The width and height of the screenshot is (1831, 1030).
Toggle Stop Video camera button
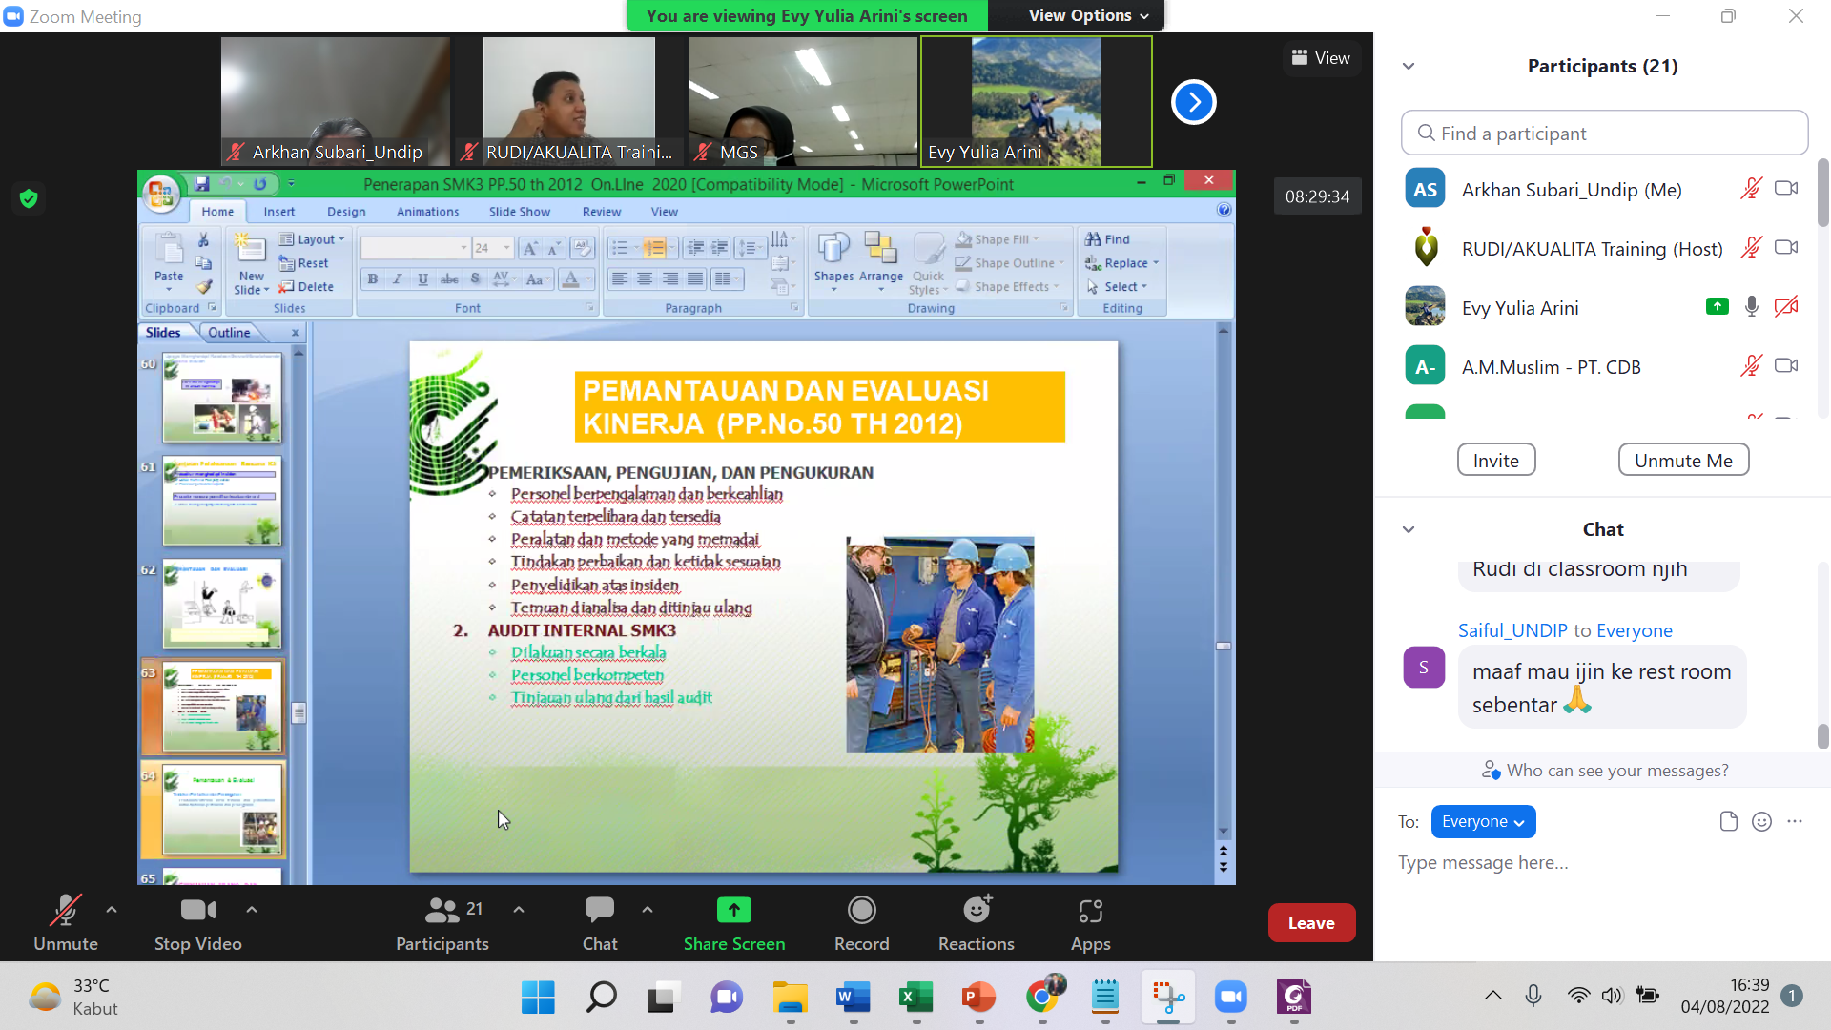coord(197,913)
